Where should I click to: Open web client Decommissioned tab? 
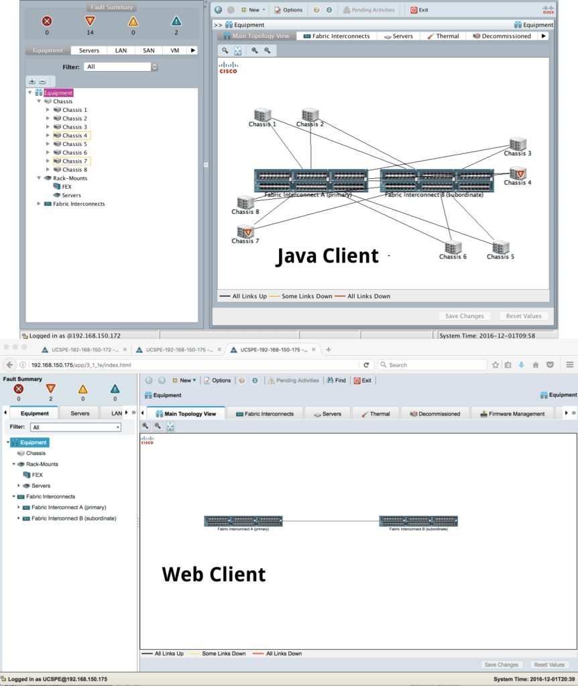tap(435, 414)
